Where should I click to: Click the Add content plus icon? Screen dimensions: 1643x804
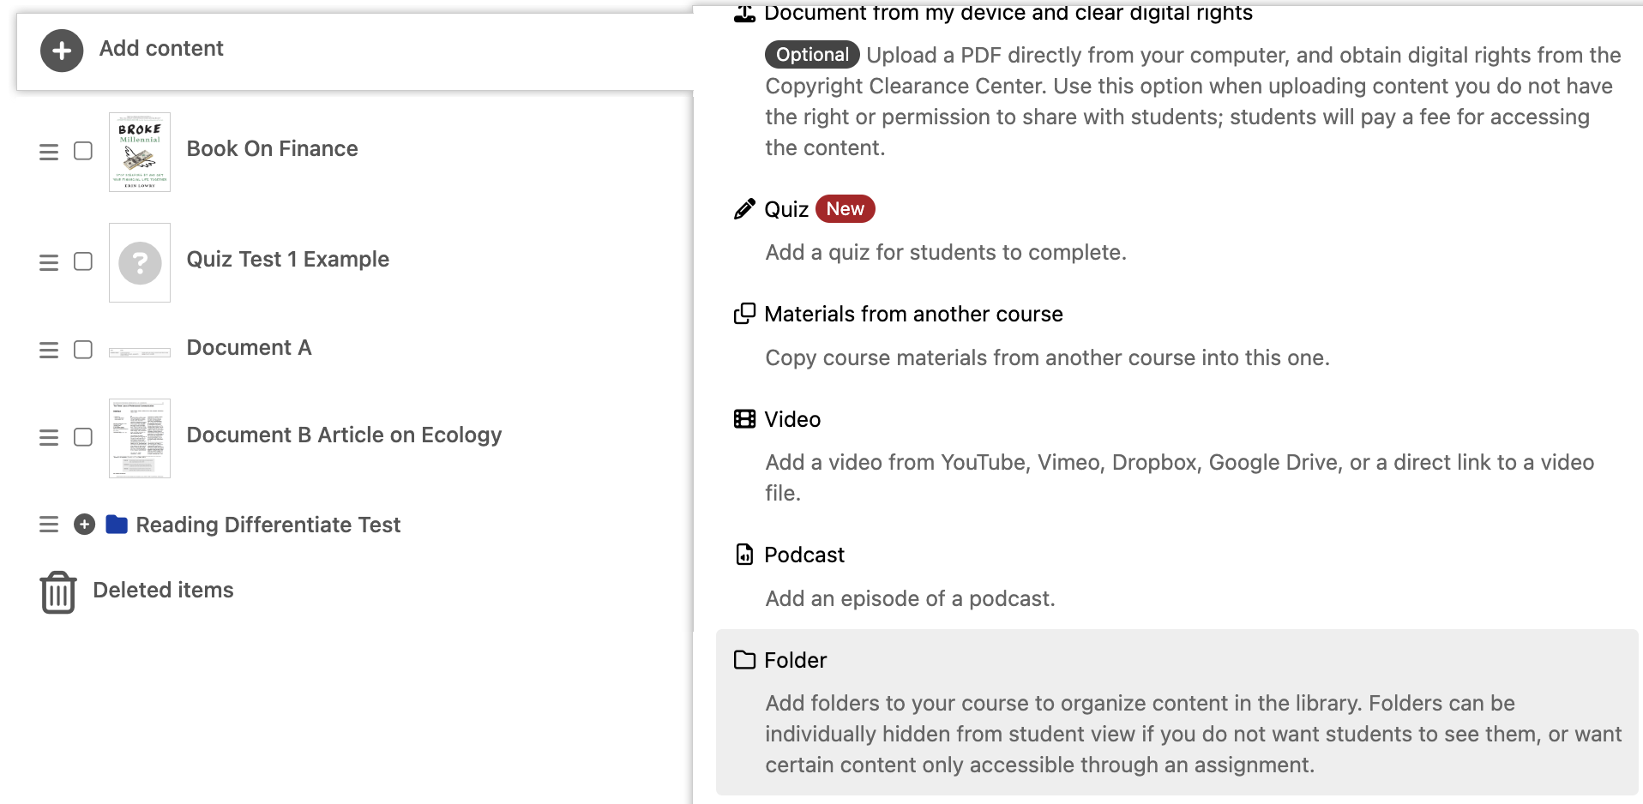(x=62, y=51)
